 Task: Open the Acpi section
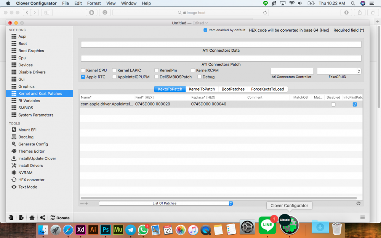point(22,37)
